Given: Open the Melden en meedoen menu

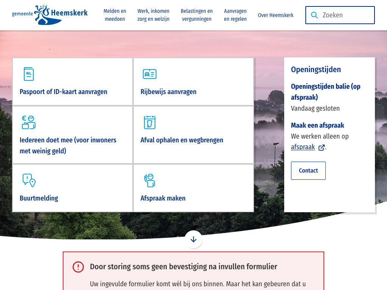Looking at the screenshot, I should (115, 15).
